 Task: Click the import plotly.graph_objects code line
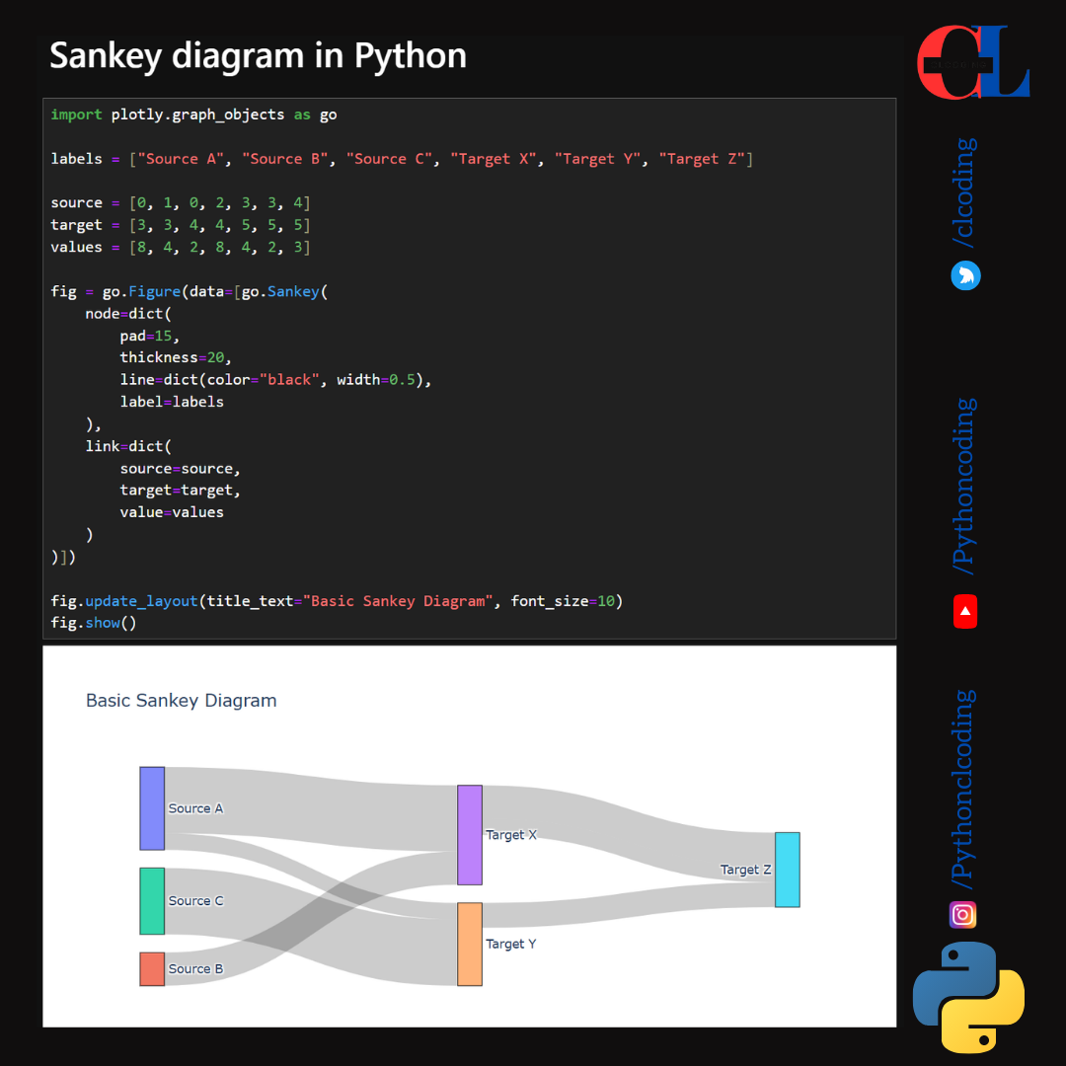click(x=193, y=114)
